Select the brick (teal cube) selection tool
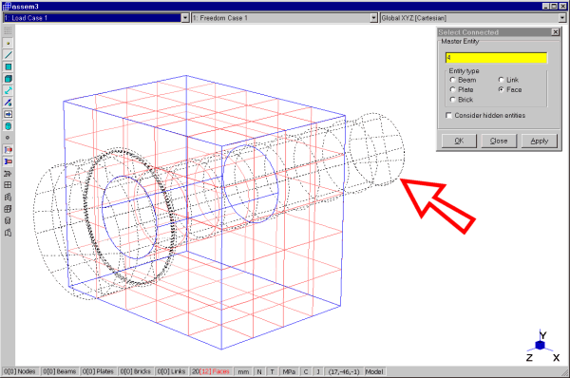 [x=8, y=79]
